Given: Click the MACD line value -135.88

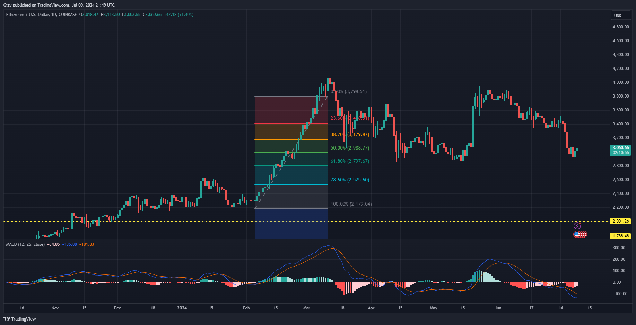Looking at the screenshot, I should [x=70, y=244].
